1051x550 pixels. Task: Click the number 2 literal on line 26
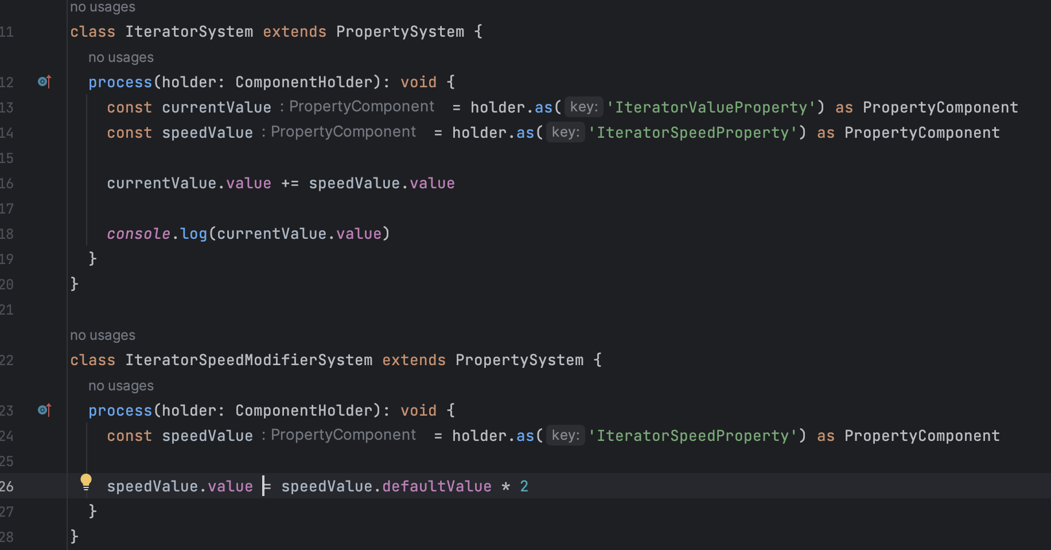point(524,486)
